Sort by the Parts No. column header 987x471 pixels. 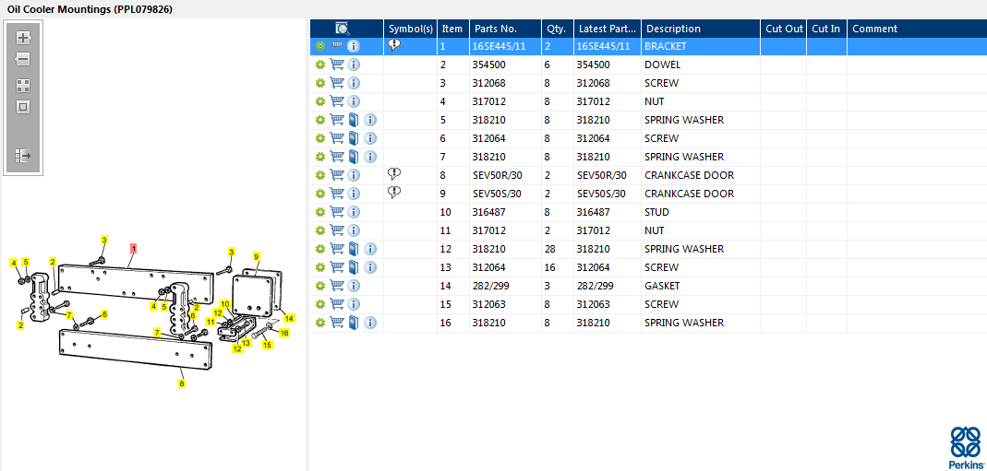coord(505,29)
